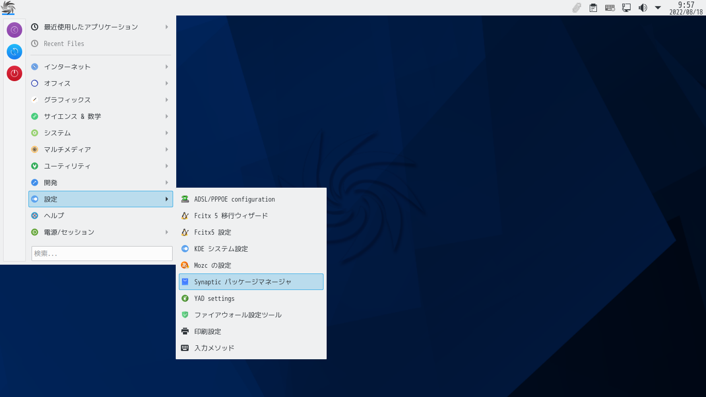Screen dimensions: 706x397
Task: Click the keyboard input method tray icon
Action: 610,8
